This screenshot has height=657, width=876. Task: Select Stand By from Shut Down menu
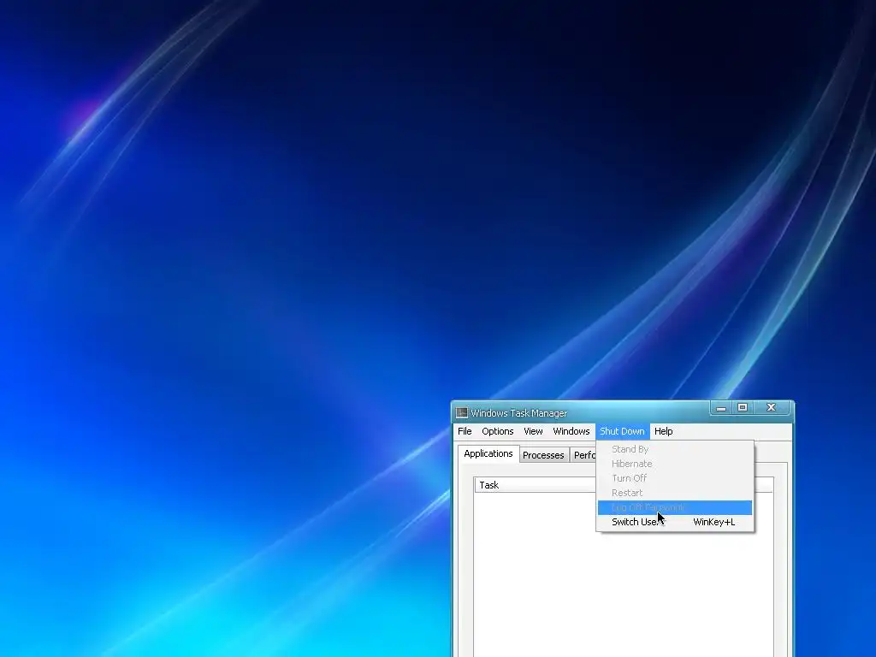pyautogui.click(x=675, y=449)
